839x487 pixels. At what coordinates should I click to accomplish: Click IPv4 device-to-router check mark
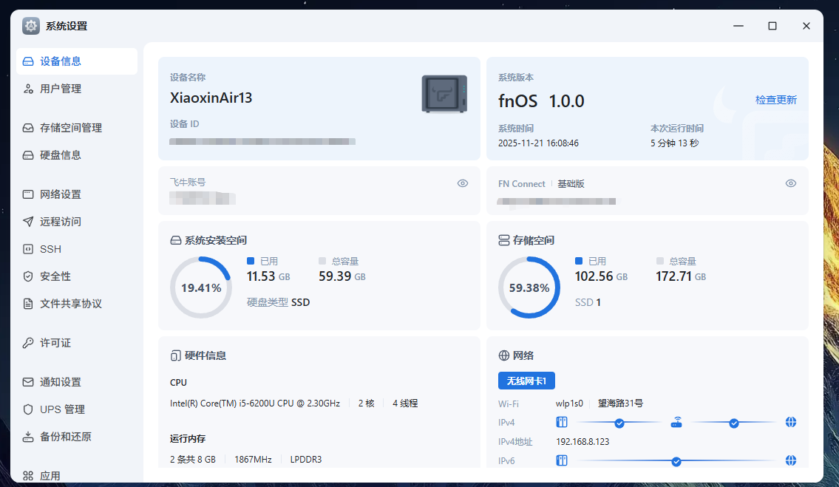click(x=619, y=423)
